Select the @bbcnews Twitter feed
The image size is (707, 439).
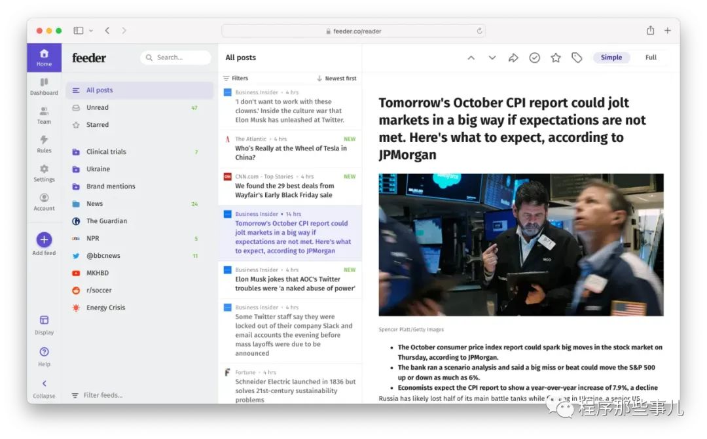click(140, 256)
